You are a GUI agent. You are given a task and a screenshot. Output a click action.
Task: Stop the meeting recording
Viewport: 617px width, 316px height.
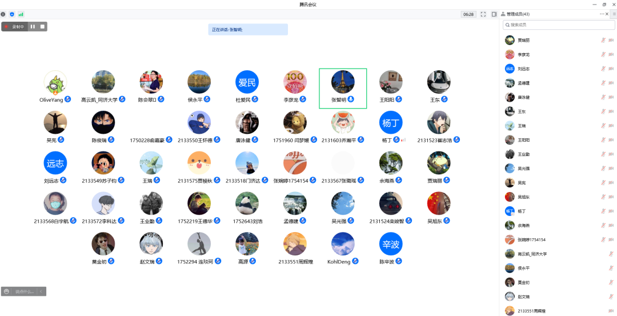(42, 26)
